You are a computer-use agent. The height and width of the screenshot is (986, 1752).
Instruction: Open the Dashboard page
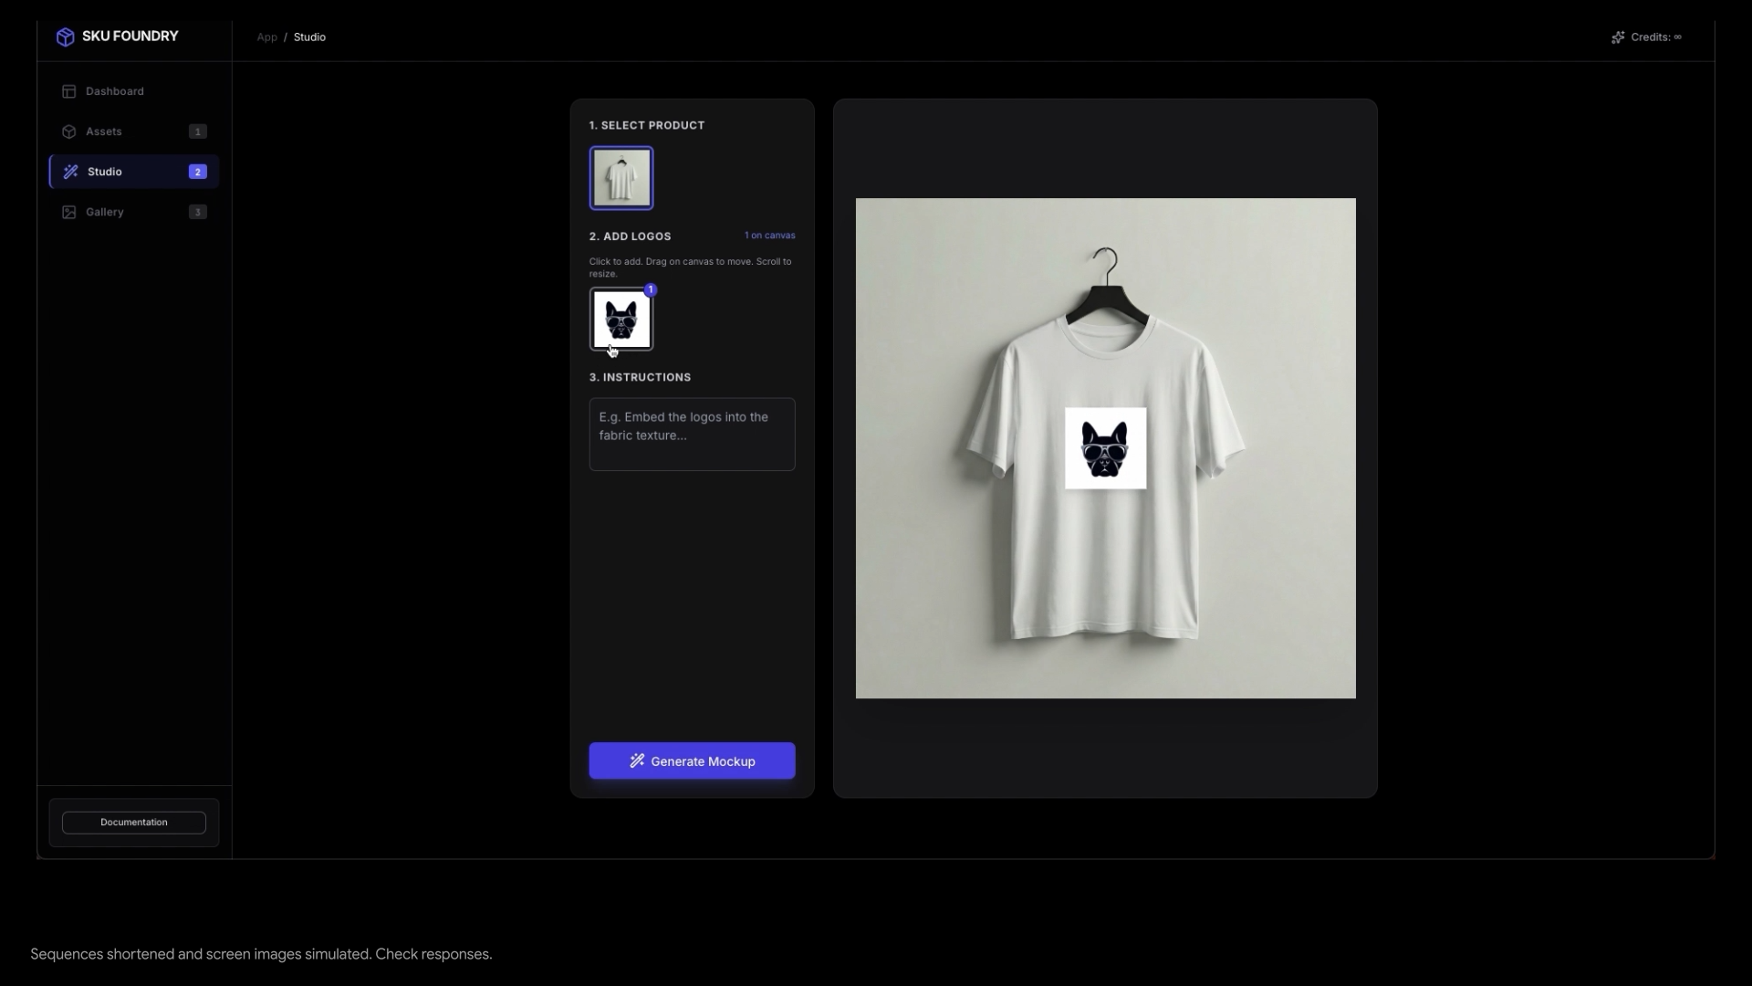click(x=114, y=91)
